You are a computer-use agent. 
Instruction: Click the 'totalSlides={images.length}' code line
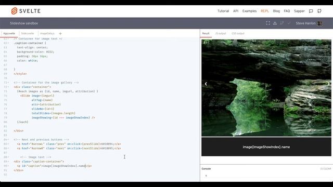pos(53,113)
